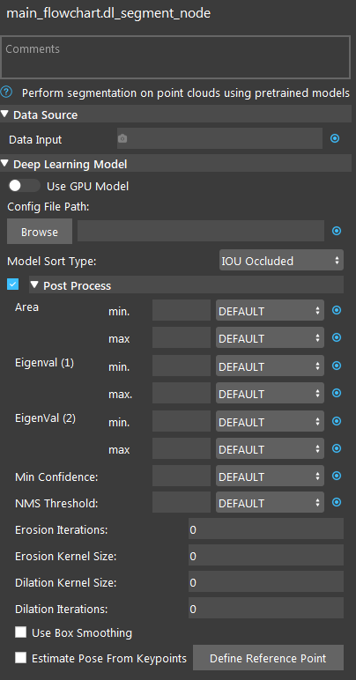Uncheck the Post Process checkbox
Screen dimensions: 356x680
[13, 285]
